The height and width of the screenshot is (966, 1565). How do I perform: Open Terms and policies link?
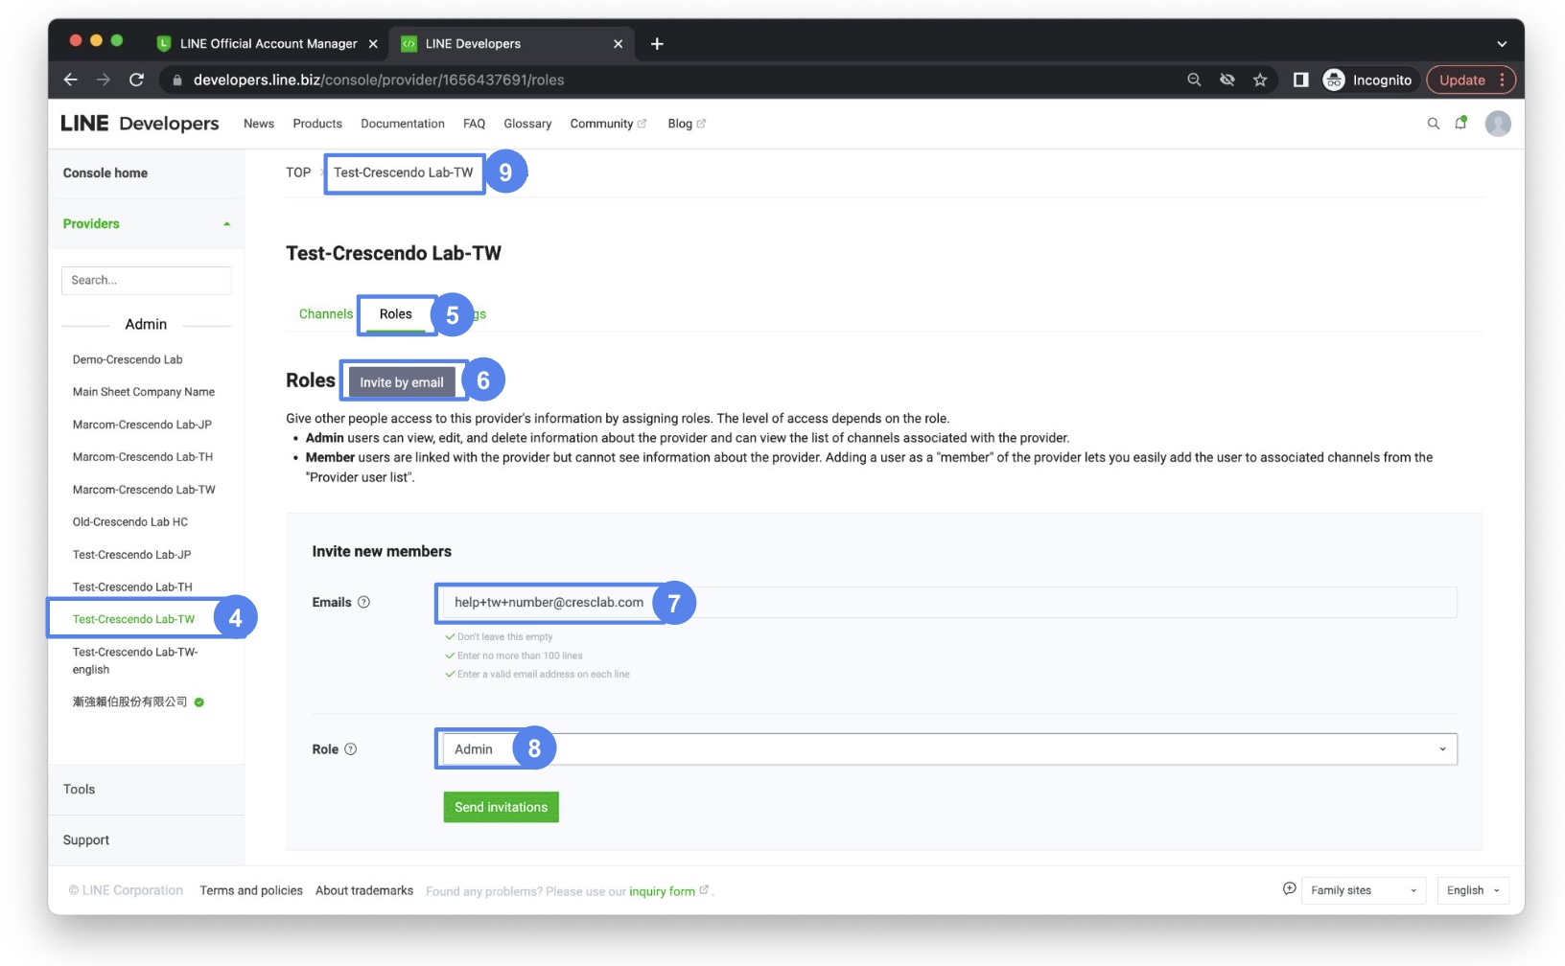coord(251,891)
